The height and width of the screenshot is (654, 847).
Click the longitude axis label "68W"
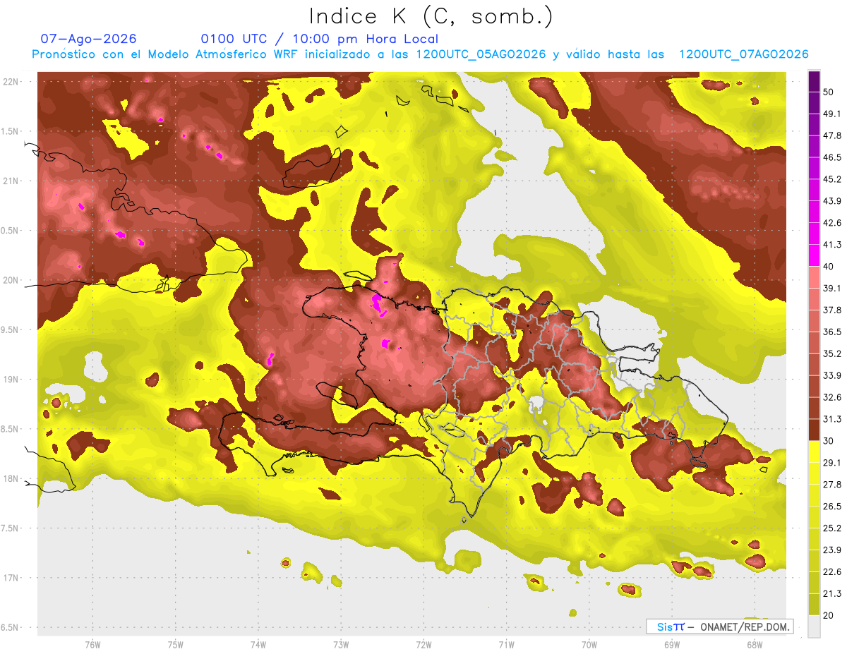coord(754,645)
